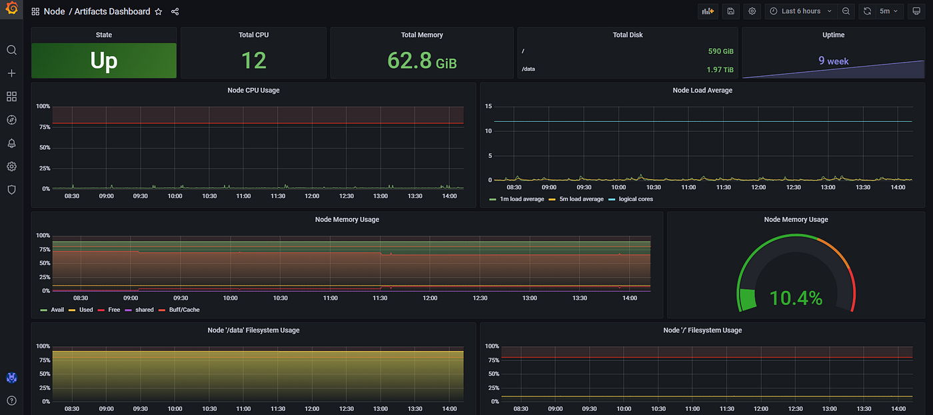The image size is (933, 415).
Task: Open the Create menu in the sidebar
Action: (11, 73)
